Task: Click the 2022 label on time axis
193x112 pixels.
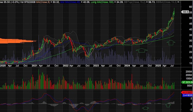Action: [65, 66]
